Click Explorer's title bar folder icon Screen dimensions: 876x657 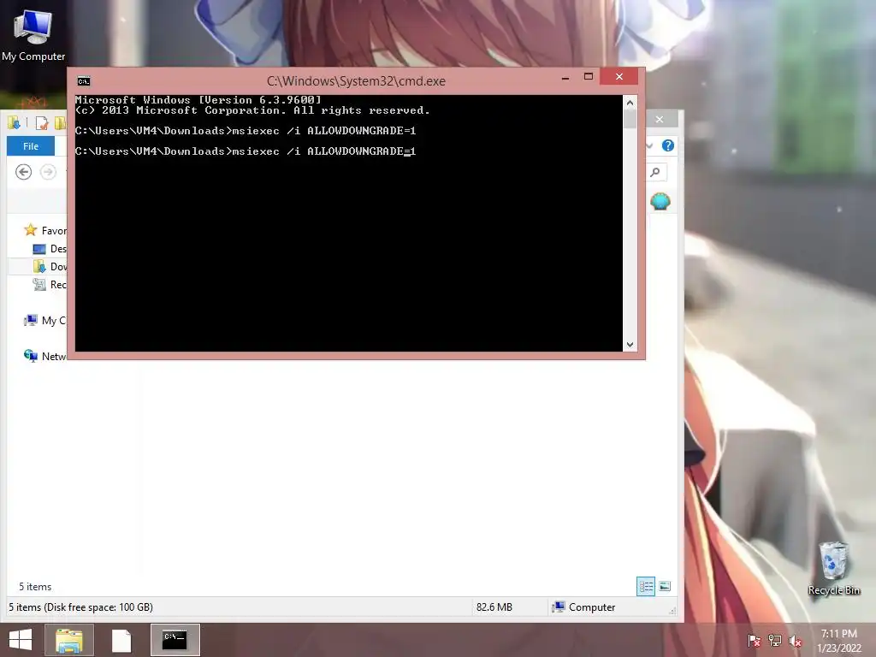[14, 122]
